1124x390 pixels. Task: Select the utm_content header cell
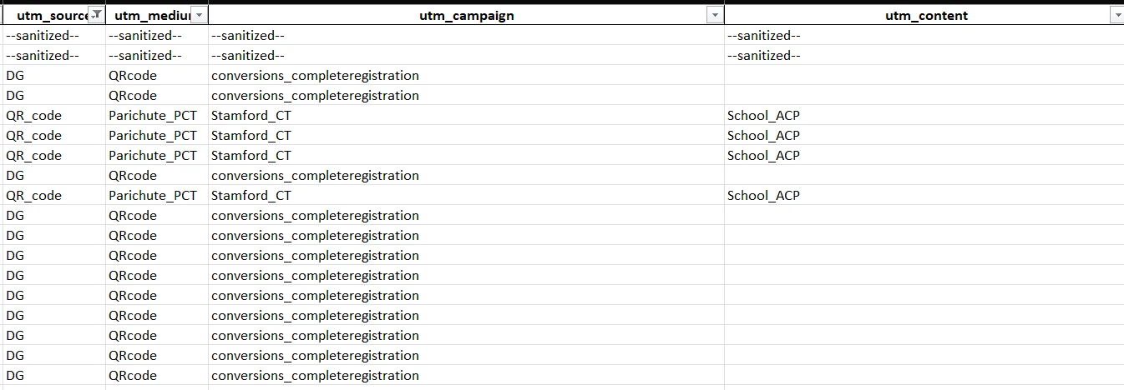tap(924, 15)
